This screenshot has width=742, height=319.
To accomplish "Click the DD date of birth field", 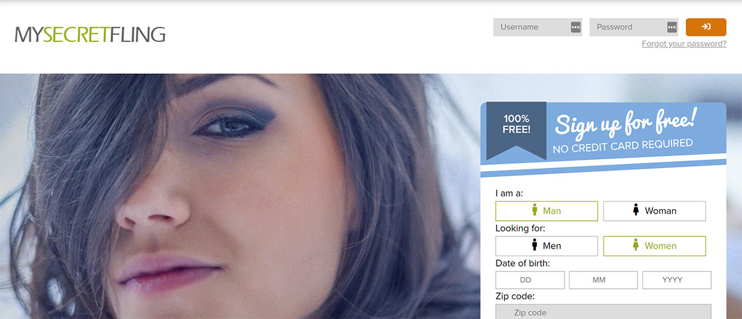I will 530,280.
